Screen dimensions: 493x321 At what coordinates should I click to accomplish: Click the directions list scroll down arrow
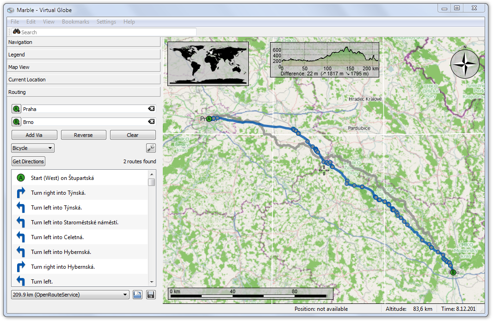152,282
